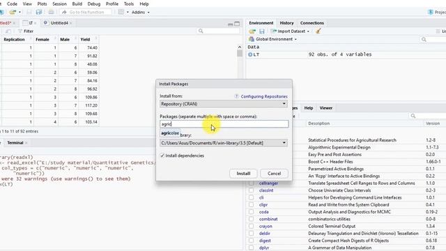This screenshot has width=446, height=251.
Task: Open the workspace panes dropdown arrow
Action: click(128, 13)
